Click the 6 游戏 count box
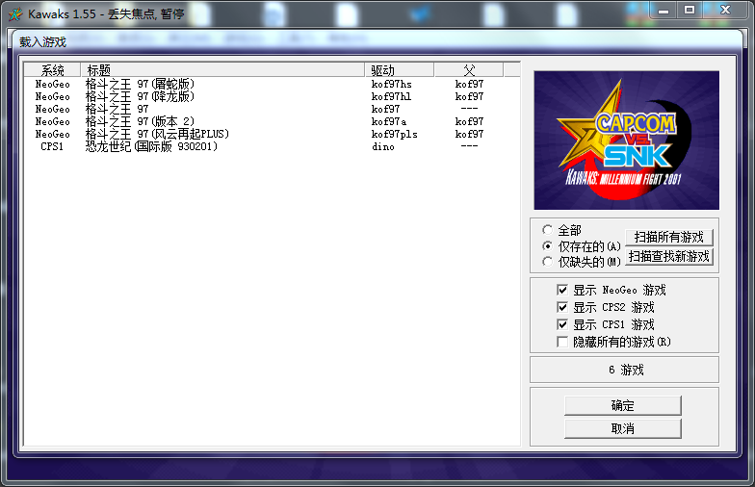755x487 pixels. (624, 370)
